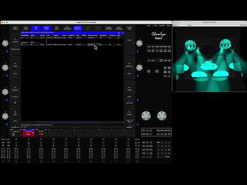Click the second encoder wheel right of the window
Image resolution: width=247 pixels, height=185 pixels.
(139, 68)
